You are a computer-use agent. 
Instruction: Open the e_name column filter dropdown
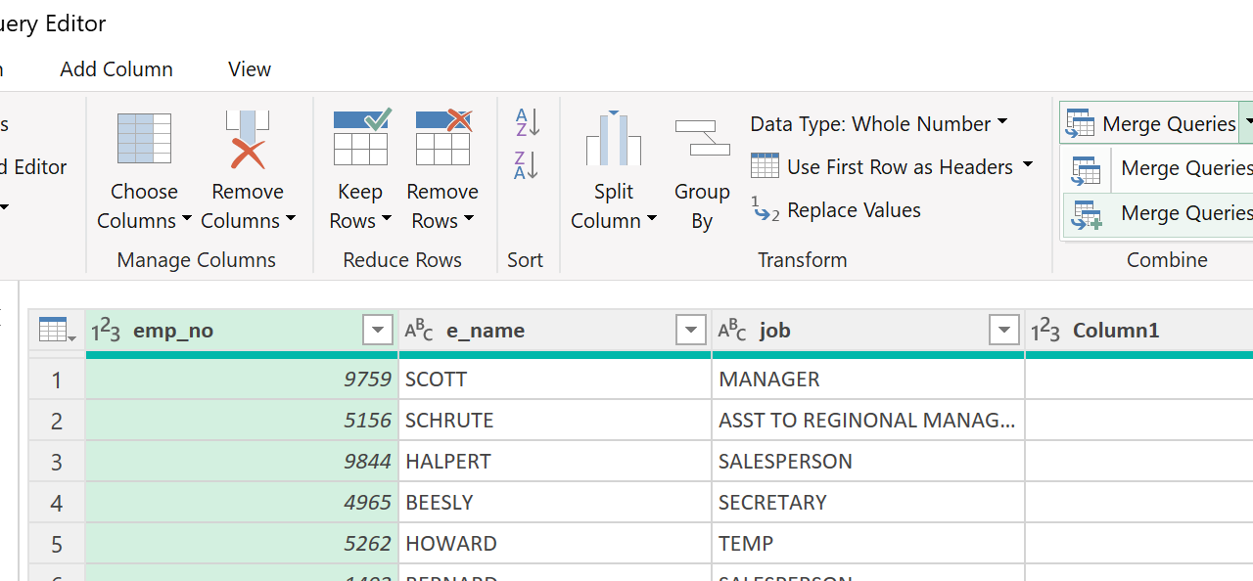tap(691, 331)
